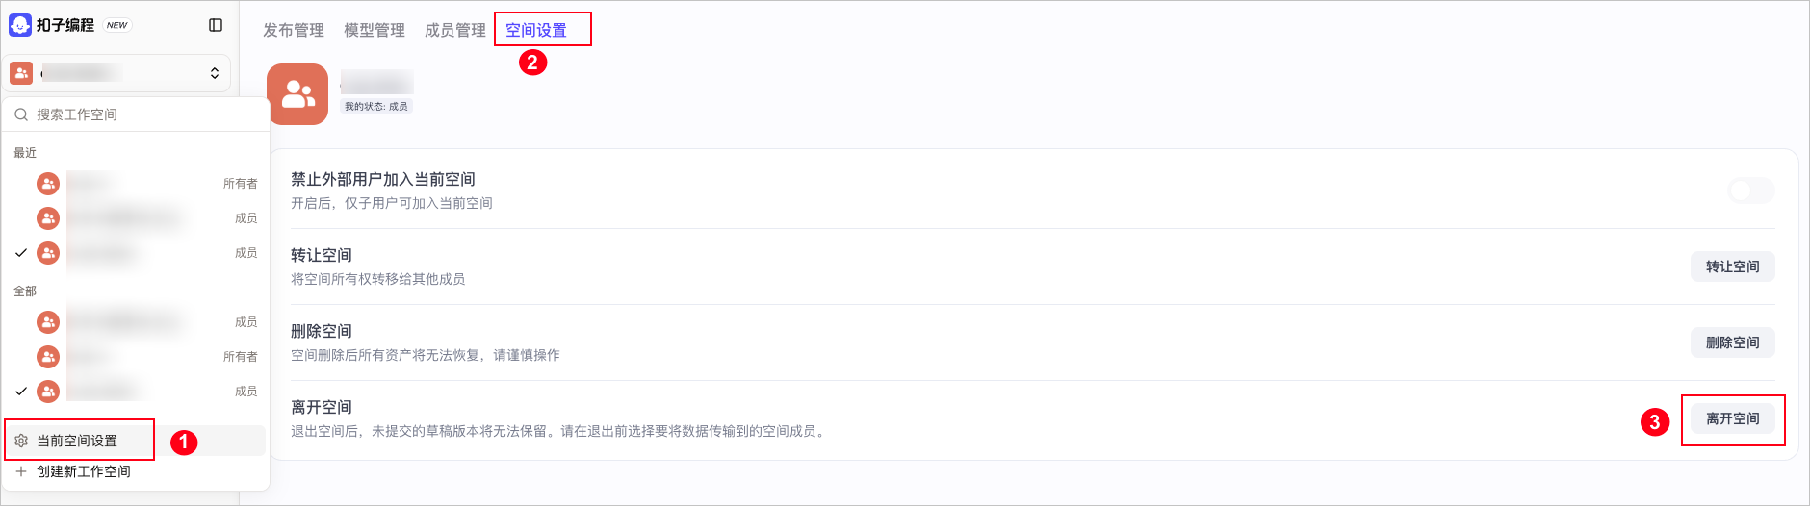The height and width of the screenshot is (506, 1810).
Task: Select the checked workspace under 最近
Action: click(136, 253)
